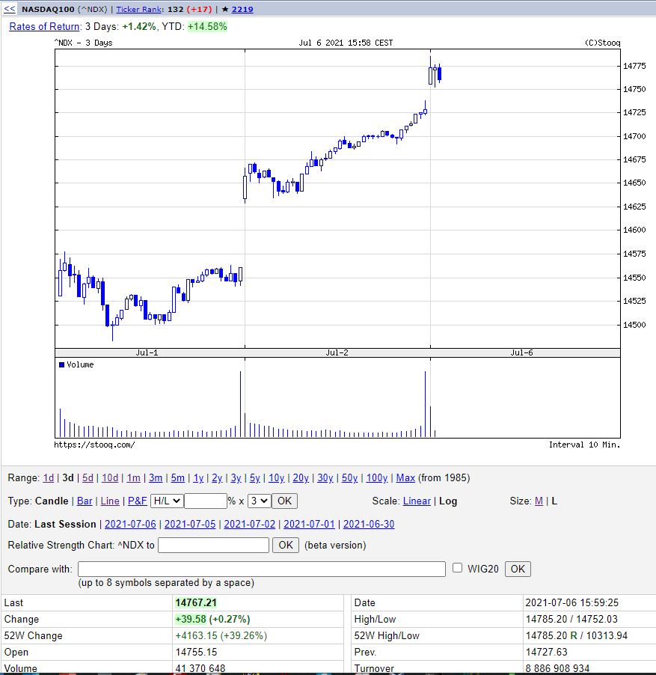Click the Open value 14755.15
Image resolution: width=656 pixels, height=675 pixels.
click(196, 653)
